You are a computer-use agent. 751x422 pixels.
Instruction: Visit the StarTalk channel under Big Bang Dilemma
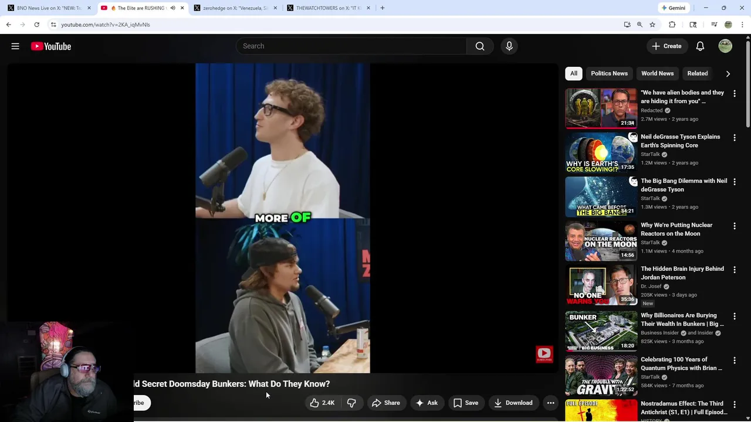[650, 198]
